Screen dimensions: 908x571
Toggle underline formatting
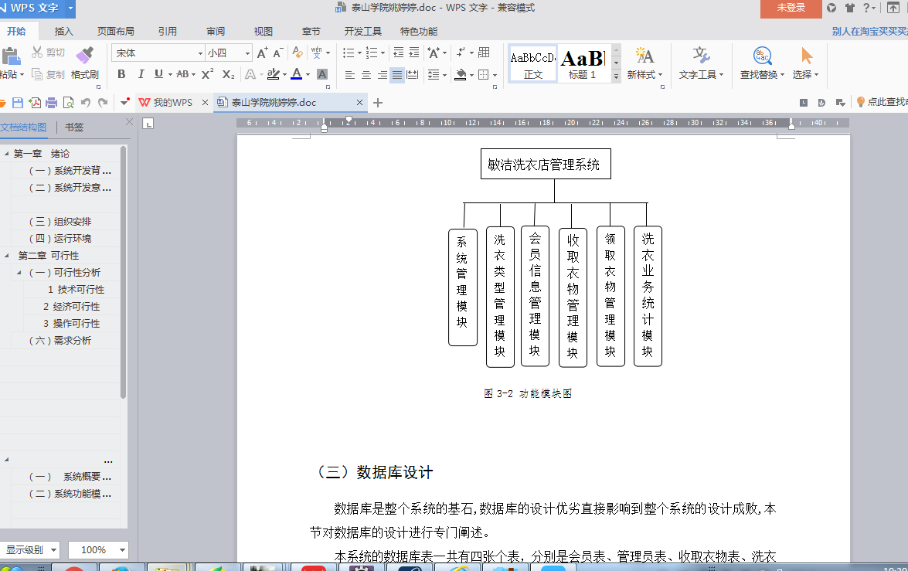tap(158, 74)
